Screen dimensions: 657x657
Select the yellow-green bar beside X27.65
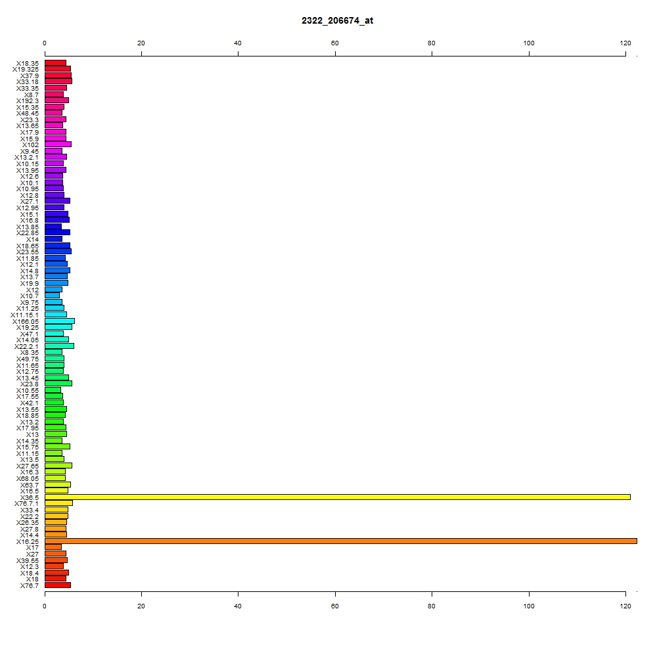click(58, 466)
